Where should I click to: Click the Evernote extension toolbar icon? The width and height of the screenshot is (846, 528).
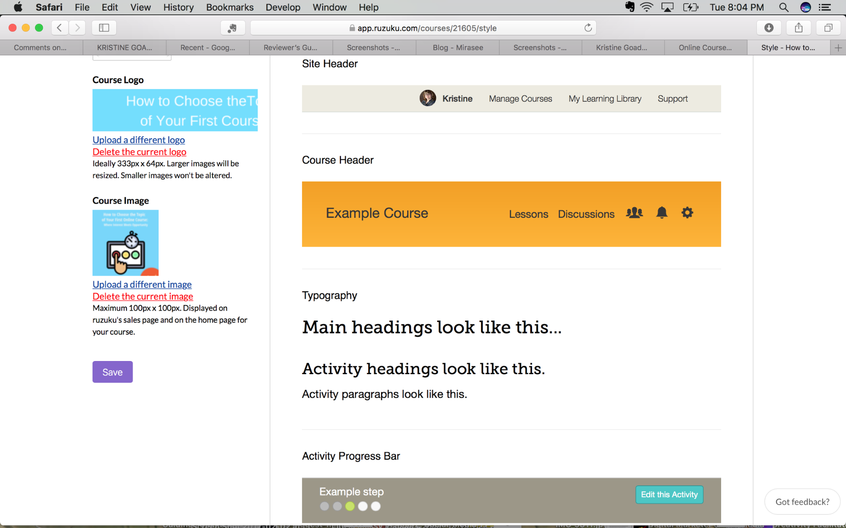pyautogui.click(x=232, y=28)
